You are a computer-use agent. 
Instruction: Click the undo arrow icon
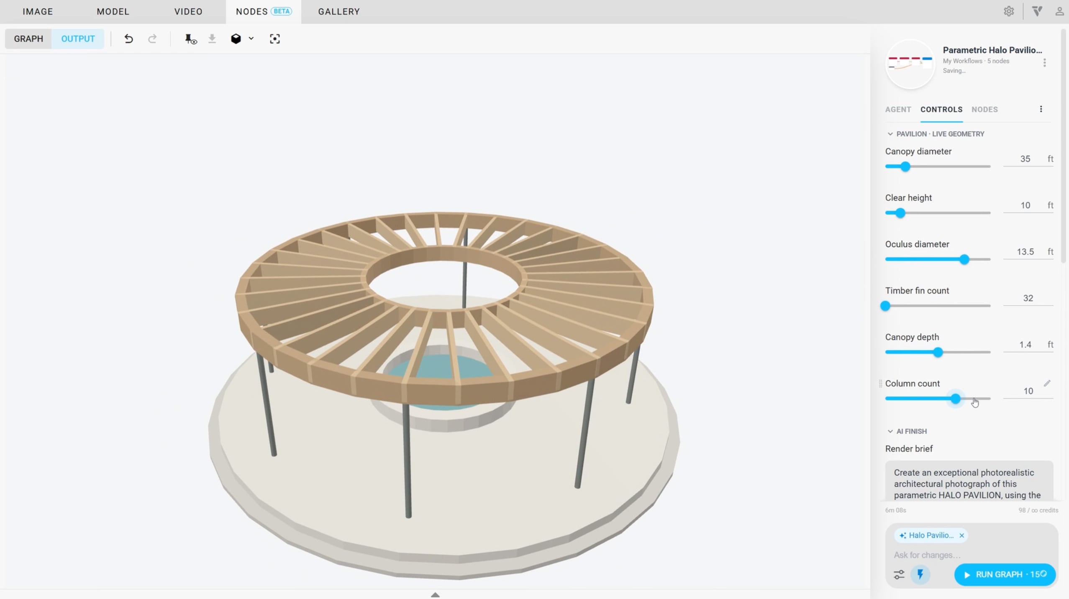click(x=128, y=39)
